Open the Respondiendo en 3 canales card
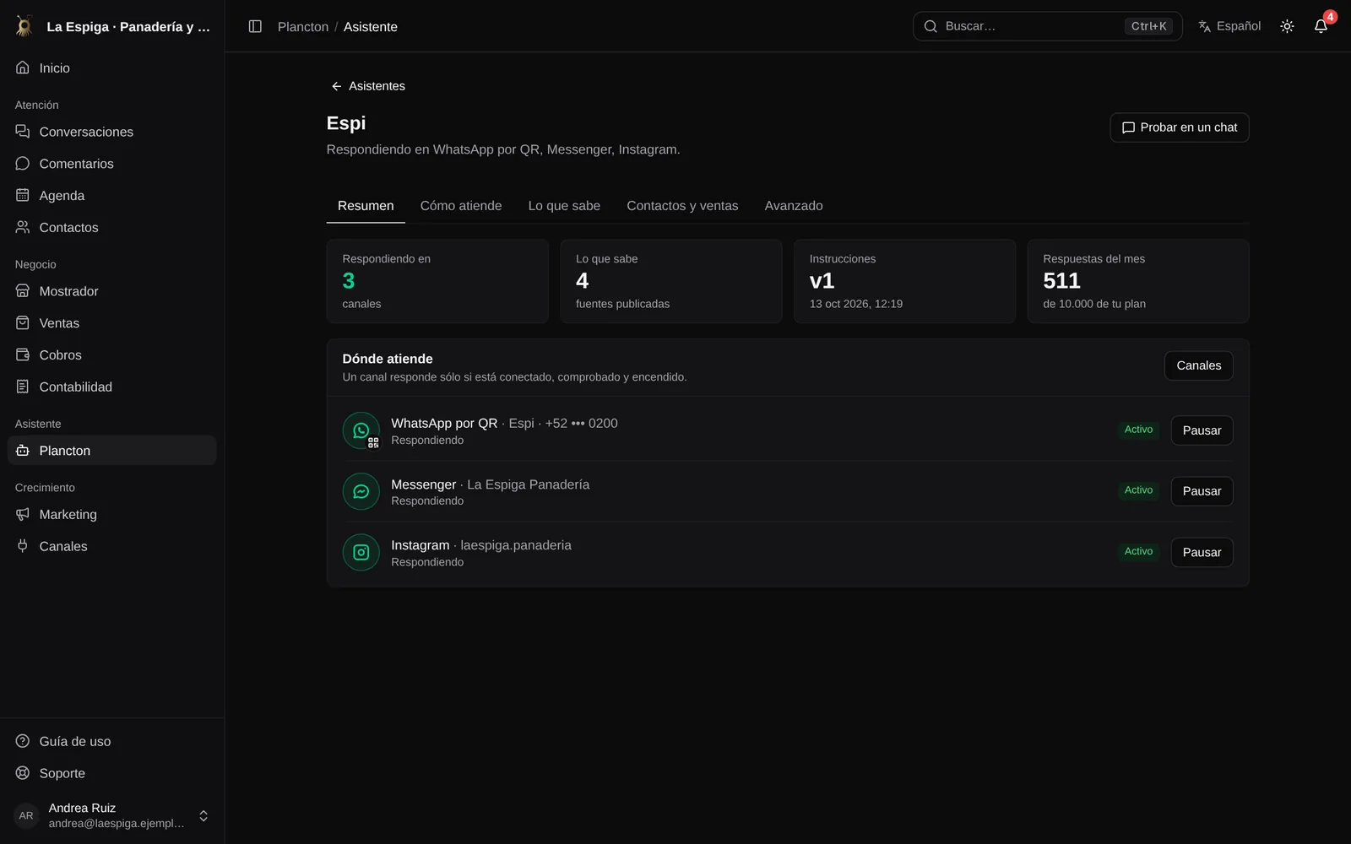The height and width of the screenshot is (844, 1351). [437, 281]
